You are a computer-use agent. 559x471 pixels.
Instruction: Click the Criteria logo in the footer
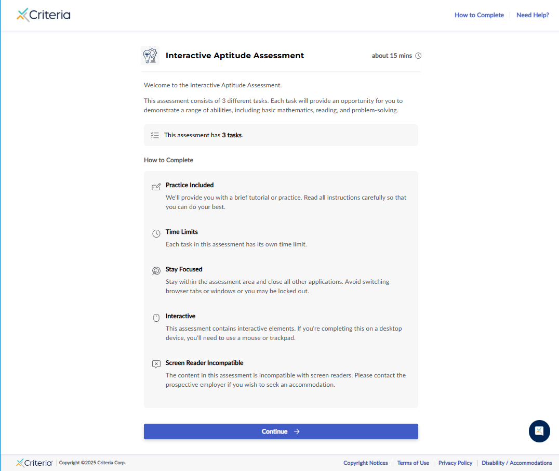coord(34,463)
